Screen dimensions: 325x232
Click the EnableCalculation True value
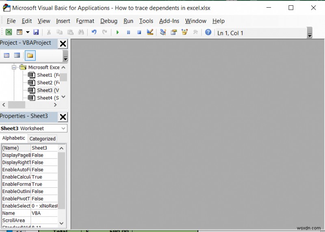(44, 177)
